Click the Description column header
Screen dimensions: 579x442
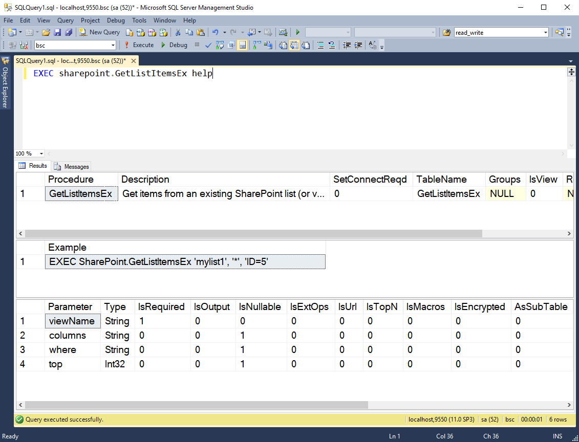click(224, 180)
